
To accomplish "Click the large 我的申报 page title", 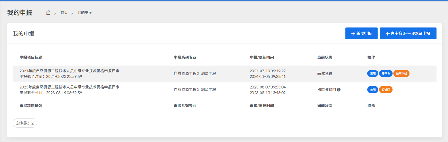I will 20,13.
